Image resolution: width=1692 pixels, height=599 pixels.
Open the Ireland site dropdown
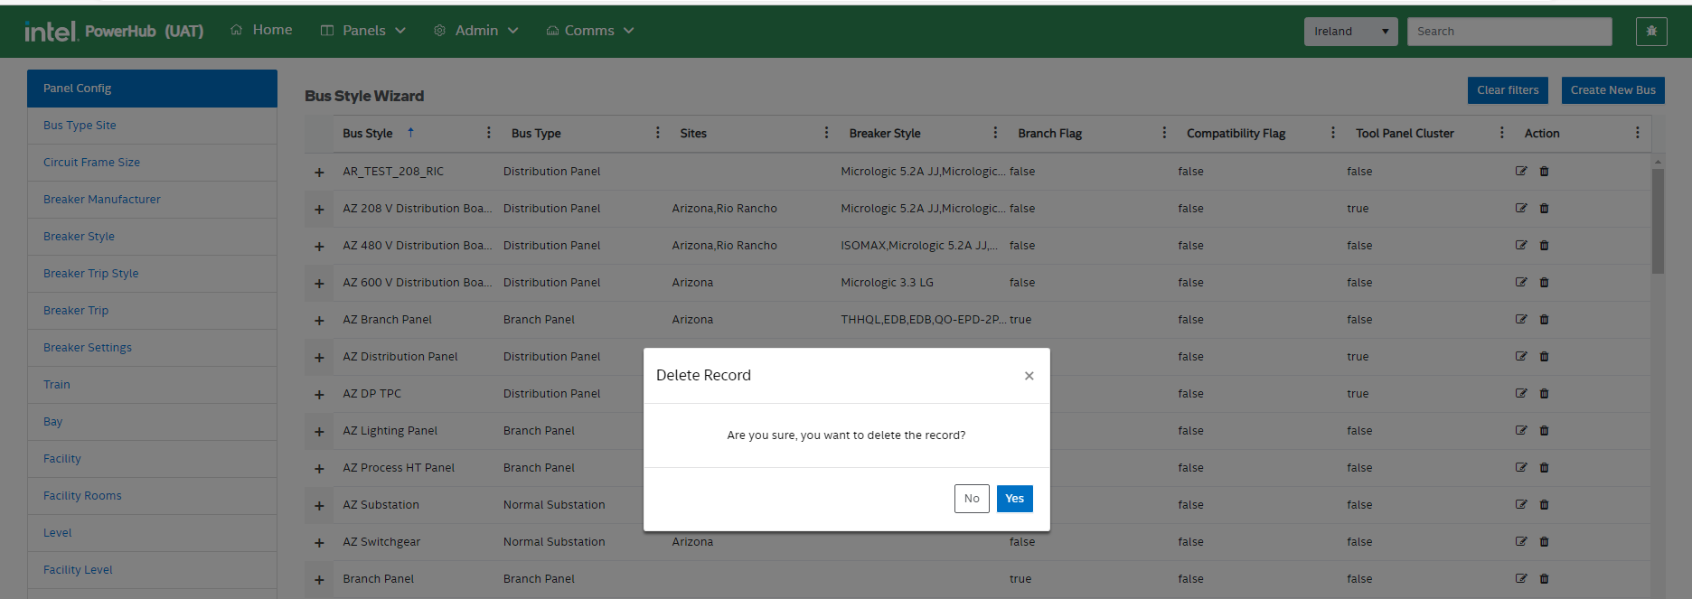click(1350, 32)
